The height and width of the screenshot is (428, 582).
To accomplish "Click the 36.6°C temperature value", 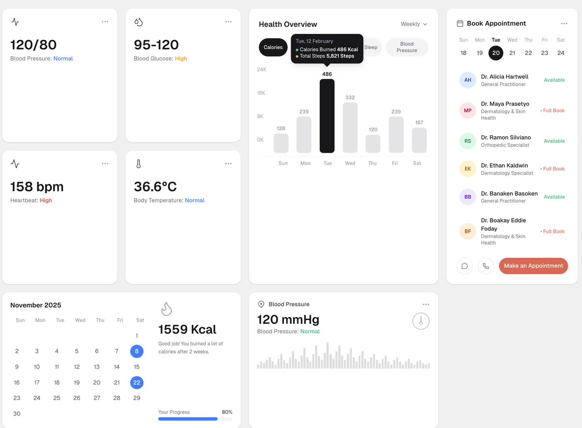I will tap(155, 187).
